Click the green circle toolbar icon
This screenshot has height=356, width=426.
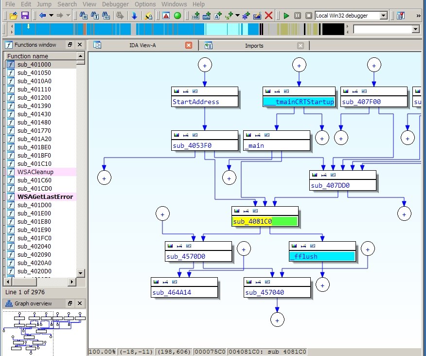[177, 16]
